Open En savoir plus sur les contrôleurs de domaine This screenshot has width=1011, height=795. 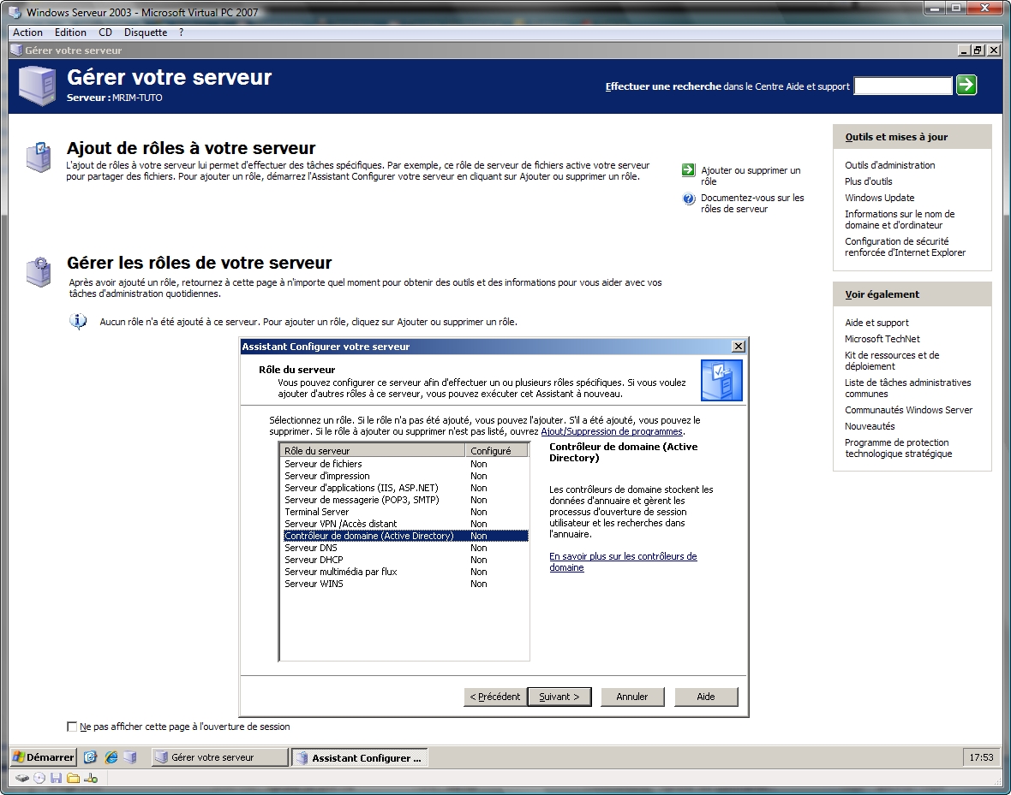623,561
